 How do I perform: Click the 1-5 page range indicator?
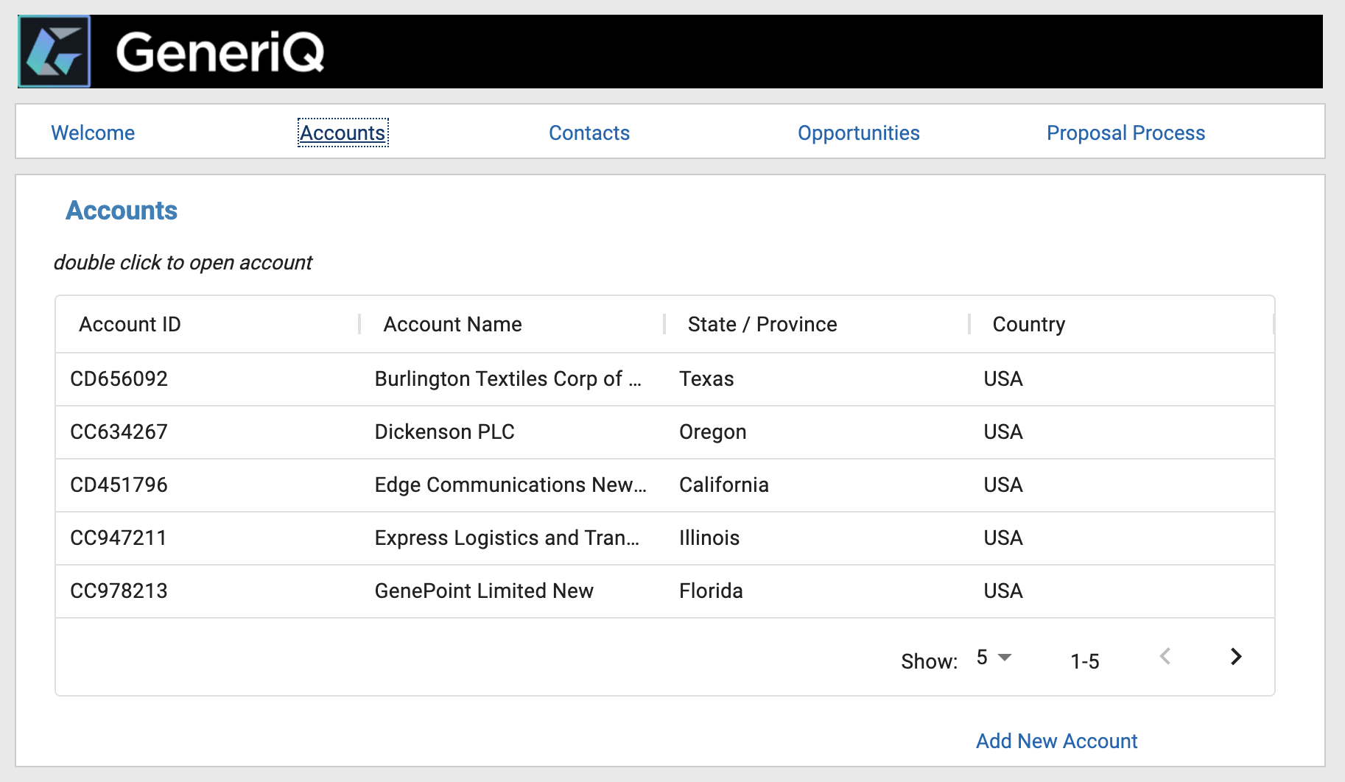click(1084, 661)
